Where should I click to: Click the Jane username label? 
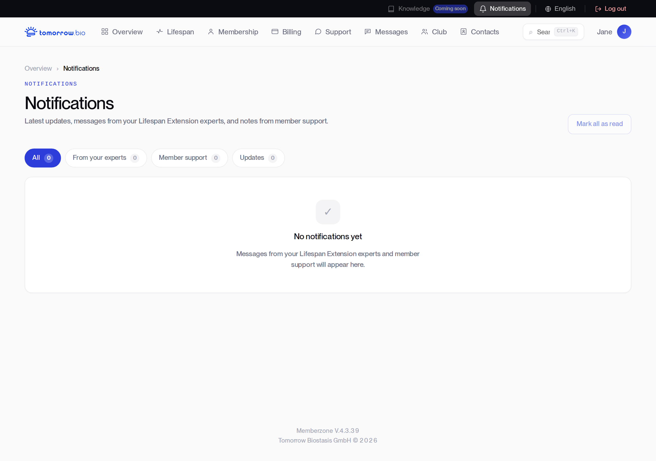(x=604, y=32)
